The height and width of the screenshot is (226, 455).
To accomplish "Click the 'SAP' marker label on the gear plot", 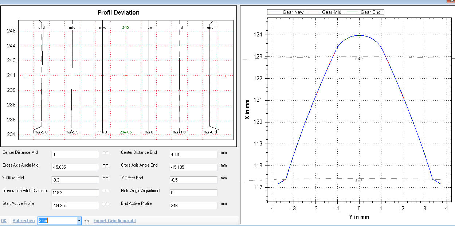I will click(x=359, y=181).
